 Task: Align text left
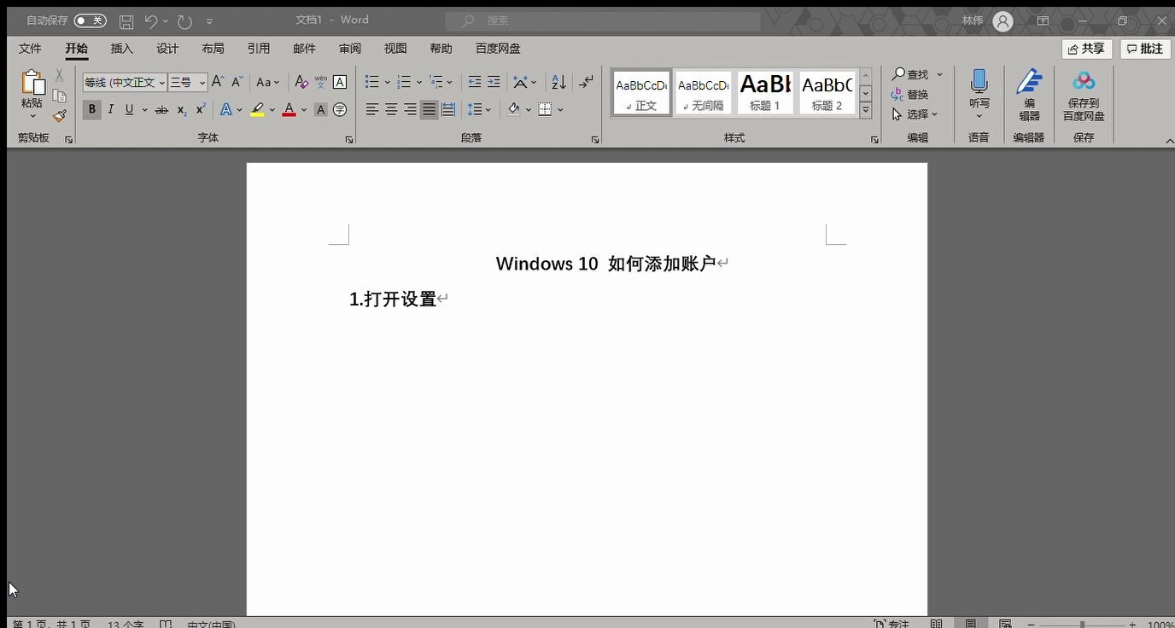click(x=372, y=109)
